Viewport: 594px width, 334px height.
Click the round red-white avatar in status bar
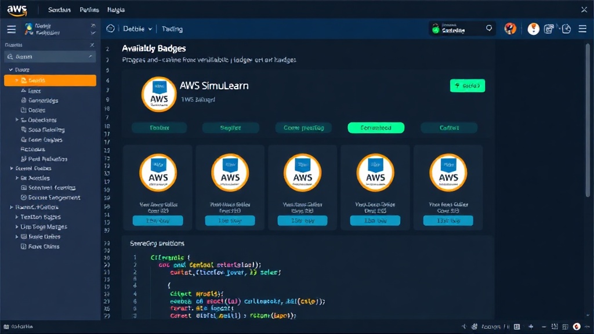577,326
